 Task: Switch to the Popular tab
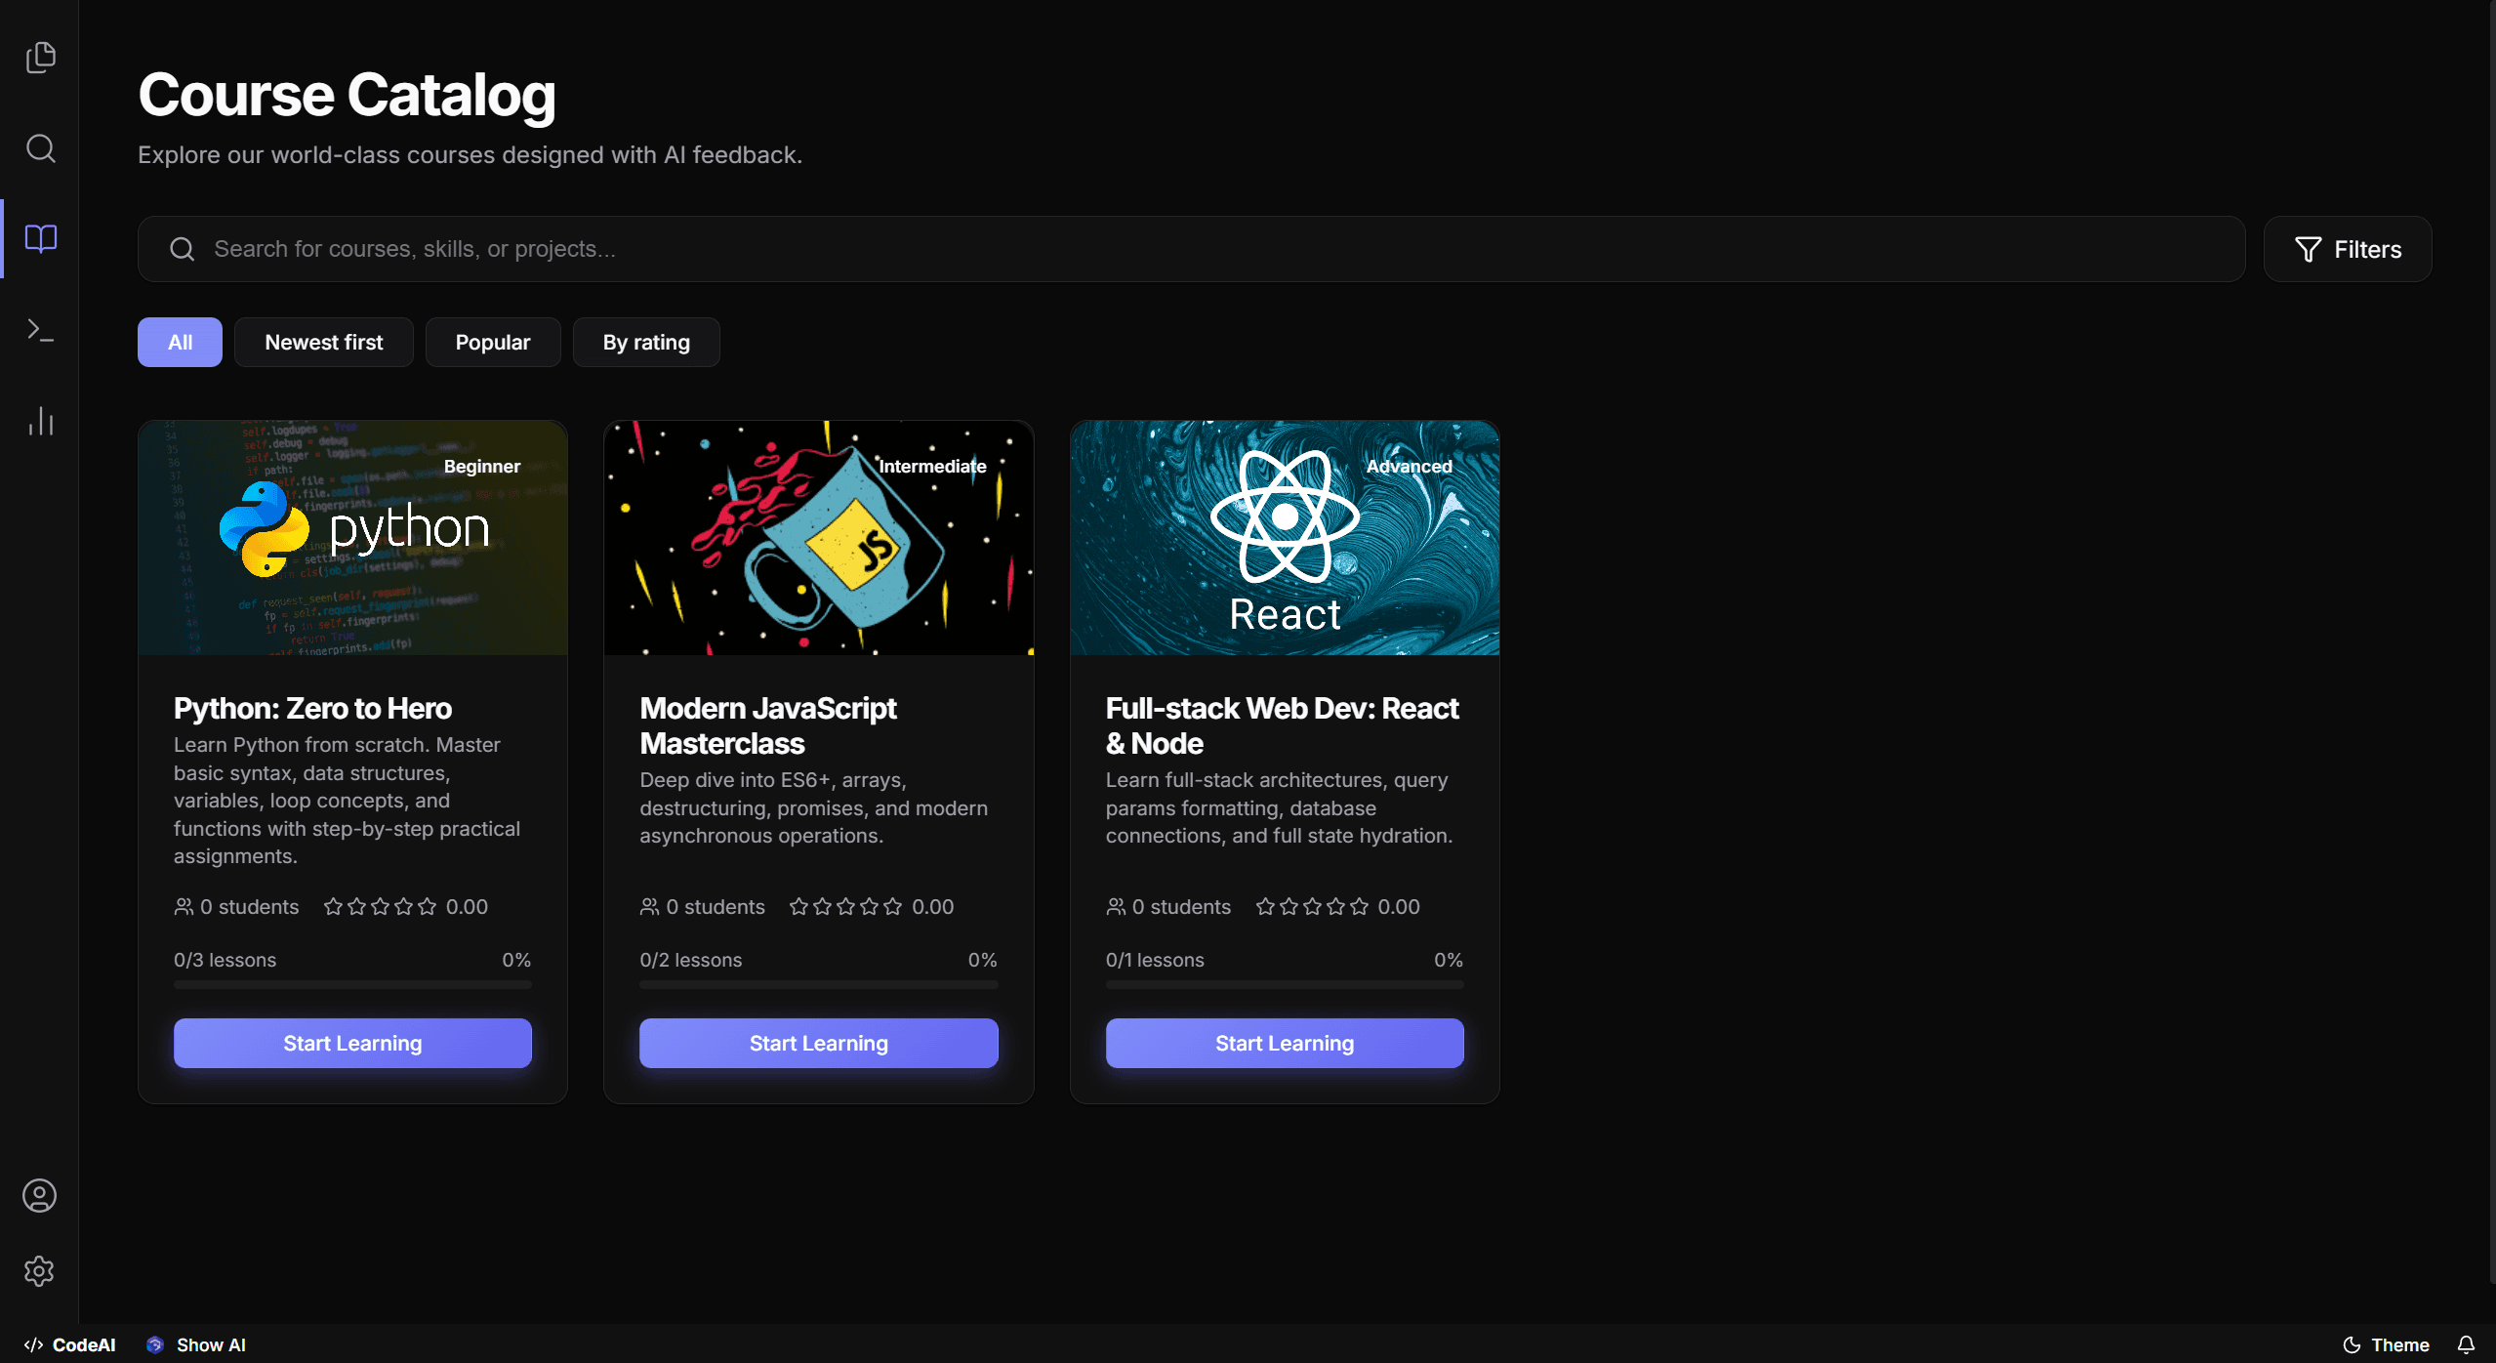pyautogui.click(x=493, y=342)
